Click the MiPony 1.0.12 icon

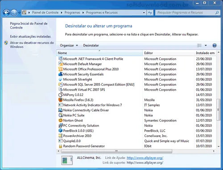(60, 95)
